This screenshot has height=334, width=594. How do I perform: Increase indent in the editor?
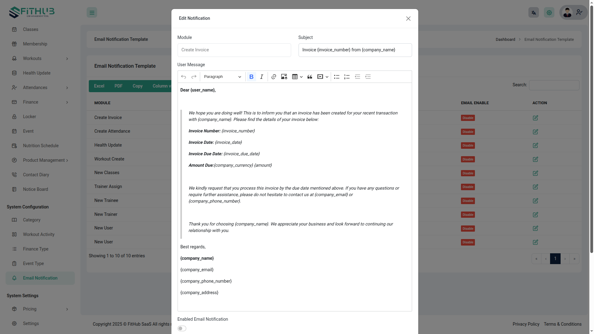[368, 77]
